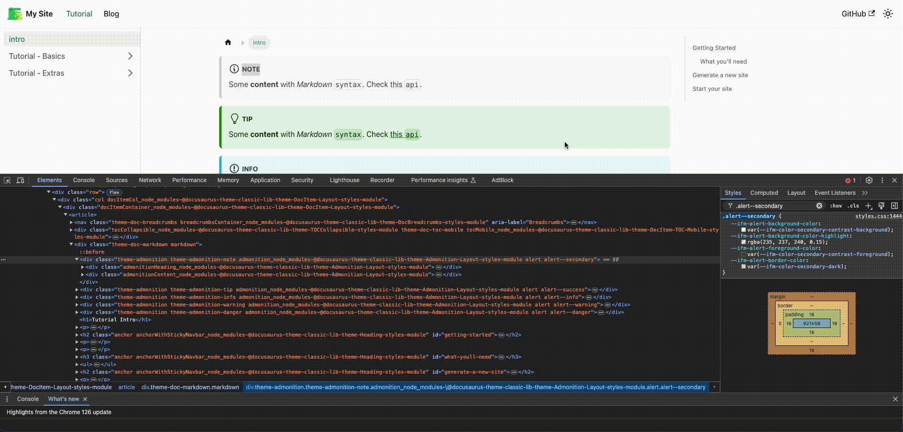Image resolution: width=903 pixels, height=432 pixels.
Task: Expand the Tutorial - Basics sidebar category
Action: 130,56
